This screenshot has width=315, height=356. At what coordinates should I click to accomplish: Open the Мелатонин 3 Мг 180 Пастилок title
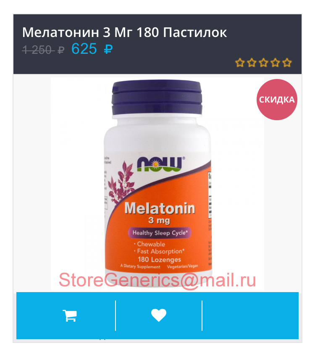(124, 32)
